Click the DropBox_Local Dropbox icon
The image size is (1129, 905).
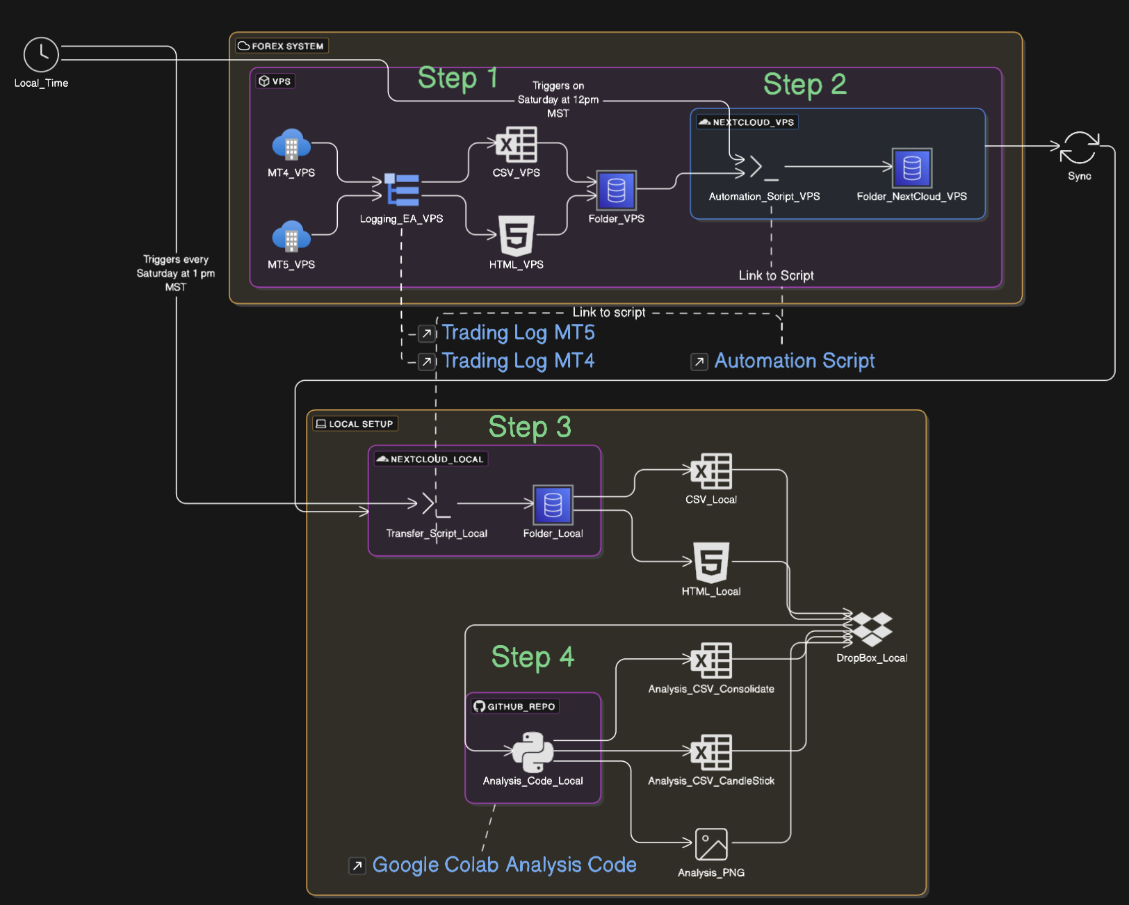pyautogui.click(x=872, y=629)
